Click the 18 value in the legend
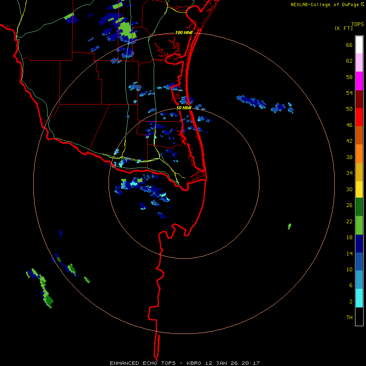The height and width of the screenshot is (366, 366). click(349, 237)
